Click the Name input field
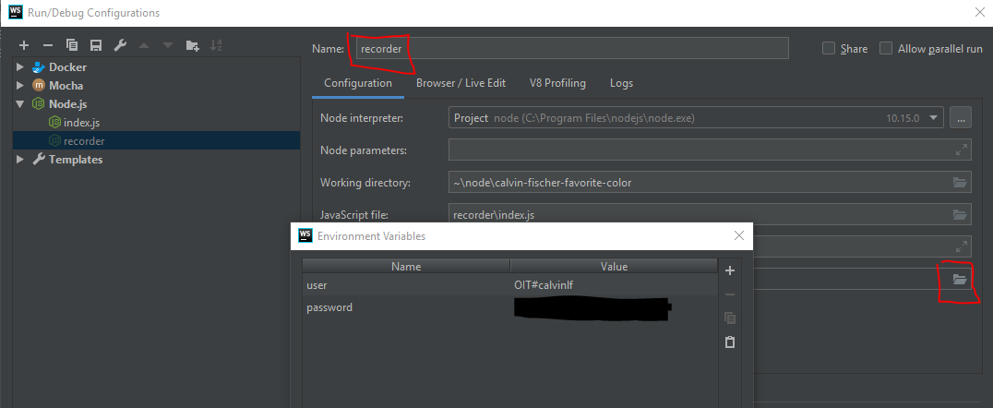This screenshot has height=408, width=993. 572,48
